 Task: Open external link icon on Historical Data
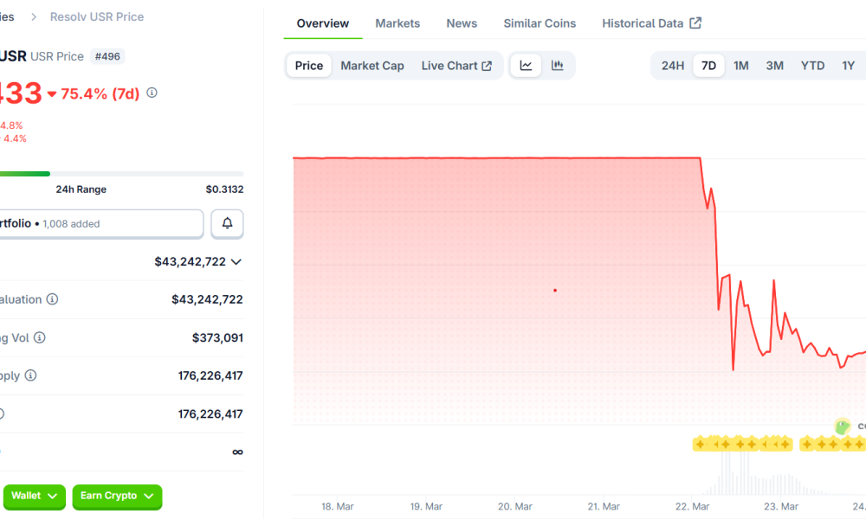695,23
